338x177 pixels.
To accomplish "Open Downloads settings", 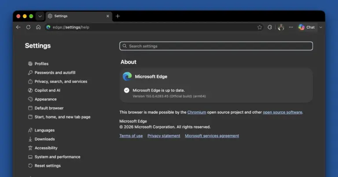I will point(44,139).
